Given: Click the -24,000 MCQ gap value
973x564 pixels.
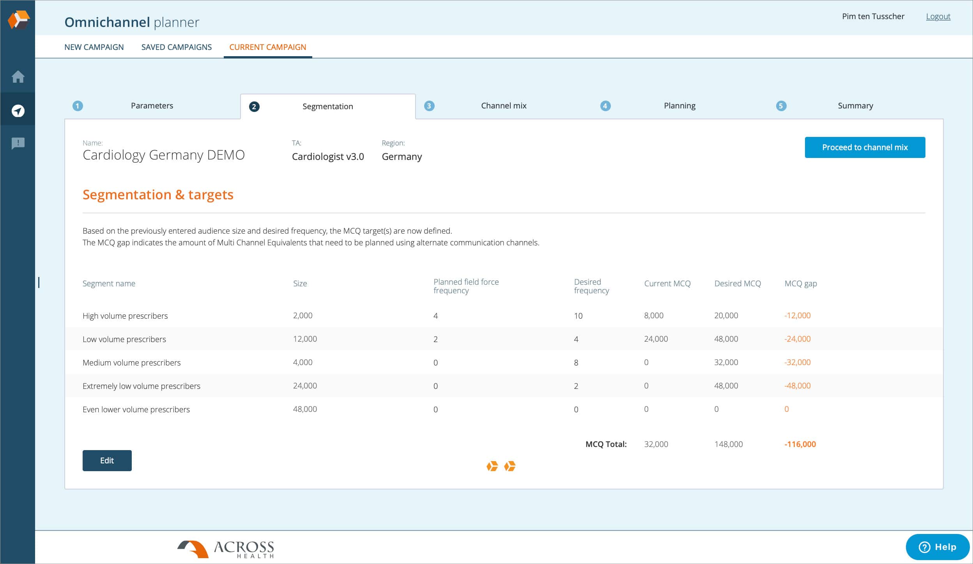Looking at the screenshot, I should pos(797,339).
